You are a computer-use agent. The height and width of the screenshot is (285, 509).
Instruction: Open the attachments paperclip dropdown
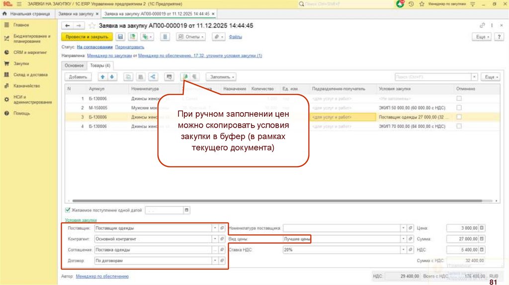click(219, 37)
